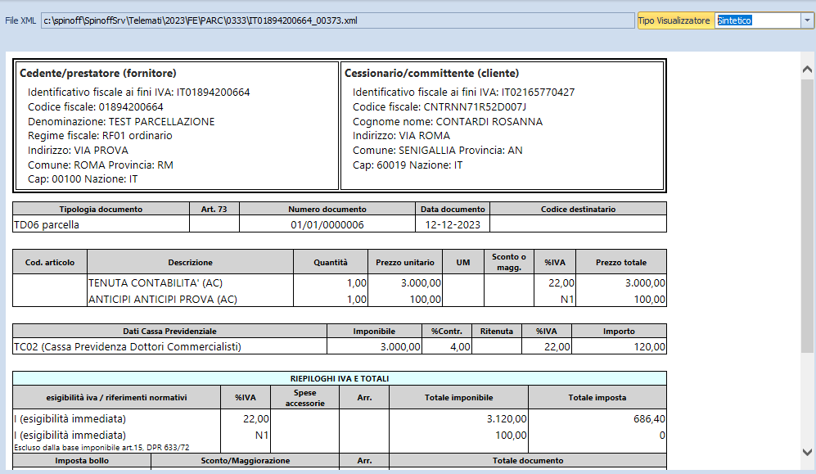Click the Descrizione column header
816x474 pixels.
tap(191, 262)
